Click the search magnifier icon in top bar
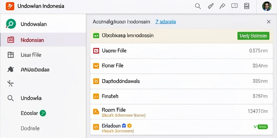Image resolution: width=277 pixels, height=138 pixels. 198,6
